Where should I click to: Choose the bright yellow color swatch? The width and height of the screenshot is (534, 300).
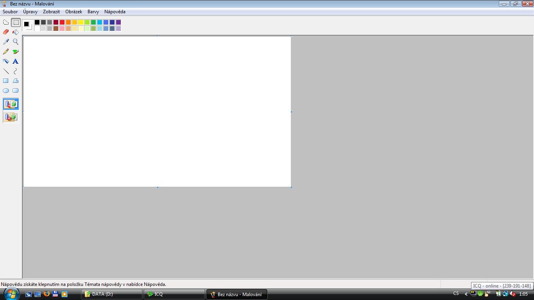click(x=81, y=22)
